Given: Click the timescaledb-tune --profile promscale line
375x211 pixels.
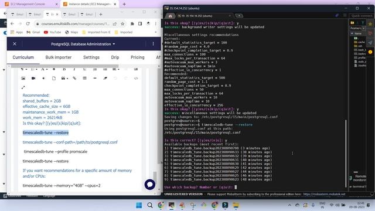Looking at the screenshot, I should pyautogui.click(x=56, y=152).
